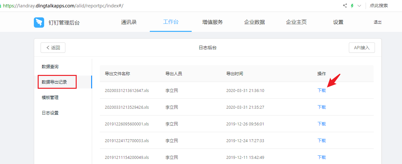Download file 20200331213529426.xls

(322, 107)
